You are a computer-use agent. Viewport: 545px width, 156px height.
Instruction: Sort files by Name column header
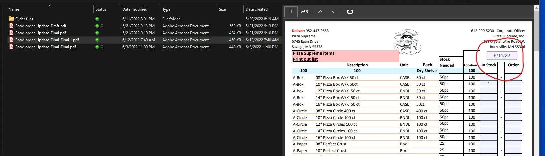pos(14,9)
